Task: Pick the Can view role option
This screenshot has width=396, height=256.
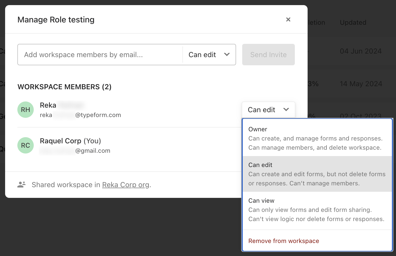Action: pos(317,210)
